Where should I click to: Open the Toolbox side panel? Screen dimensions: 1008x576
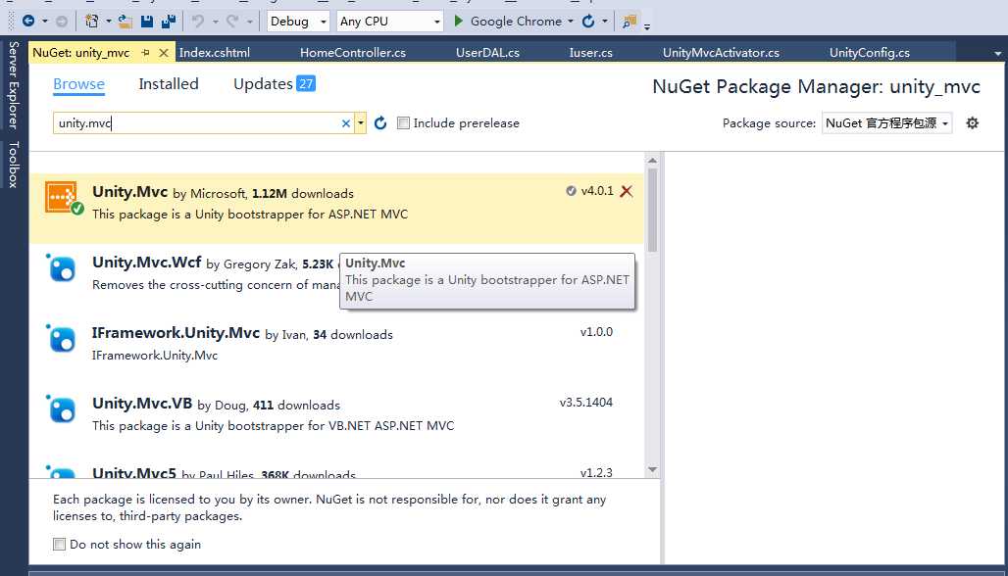click(14, 165)
